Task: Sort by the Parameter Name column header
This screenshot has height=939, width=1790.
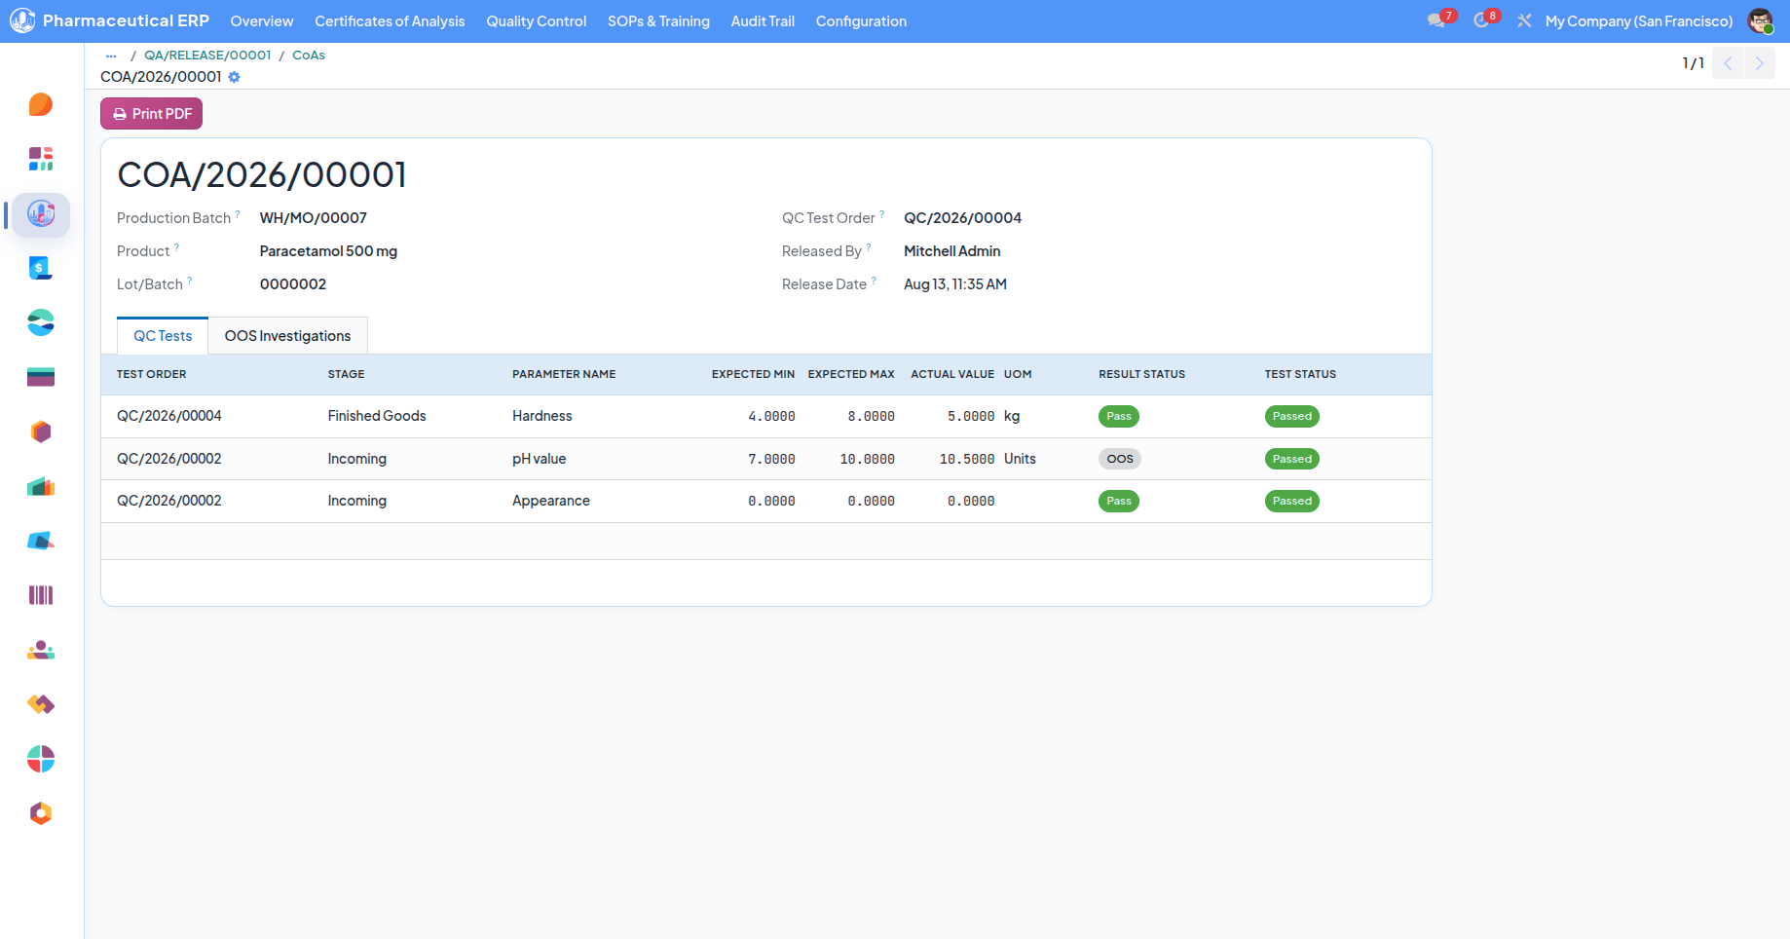Action: [x=564, y=374]
